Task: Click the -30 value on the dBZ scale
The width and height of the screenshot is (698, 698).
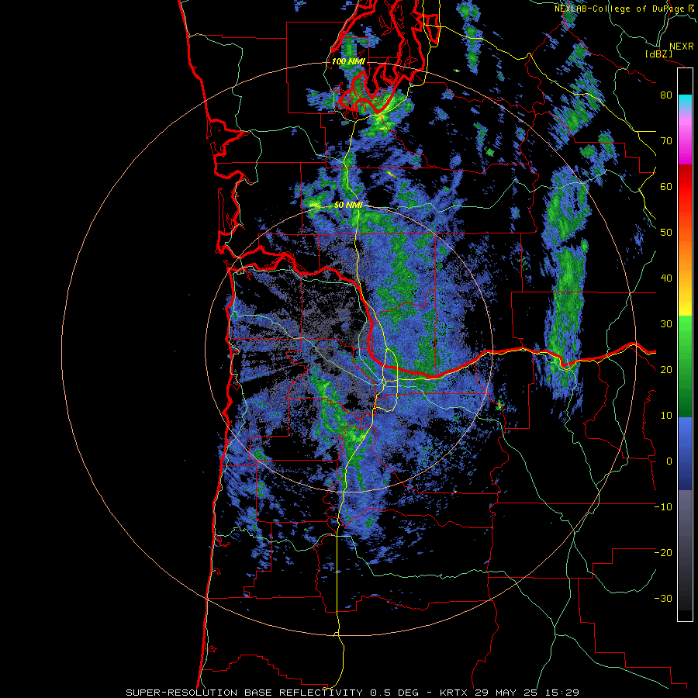Action: [663, 599]
